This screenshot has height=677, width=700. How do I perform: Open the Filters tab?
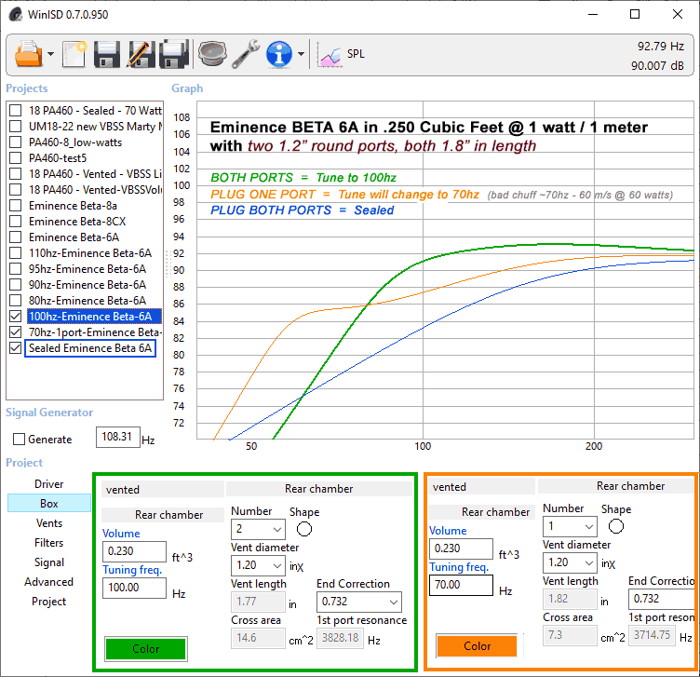(x=49, y=543)
